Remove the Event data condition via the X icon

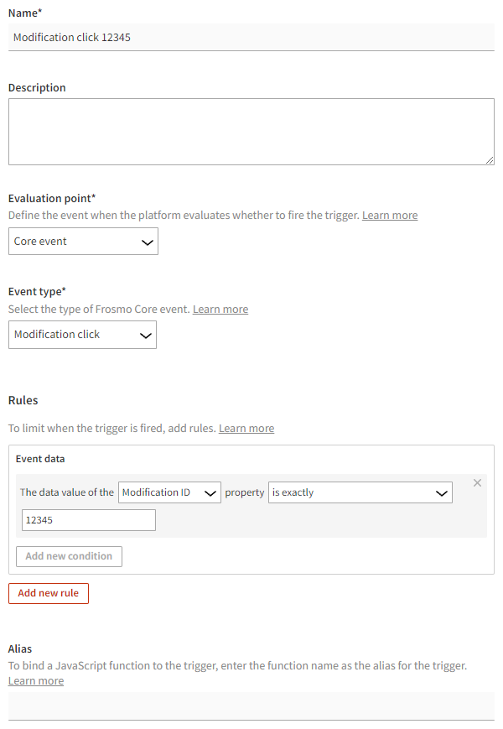[x=477, y=483]
